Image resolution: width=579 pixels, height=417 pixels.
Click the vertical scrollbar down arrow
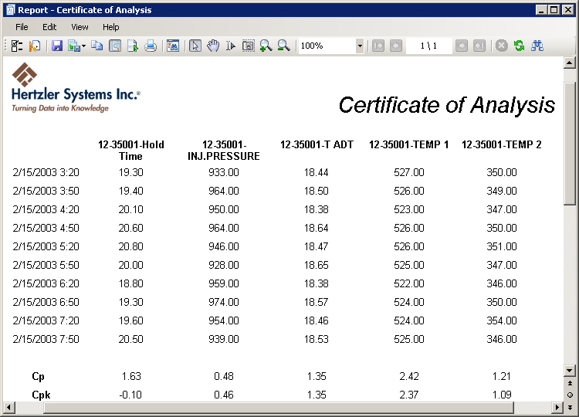point(570,371)
